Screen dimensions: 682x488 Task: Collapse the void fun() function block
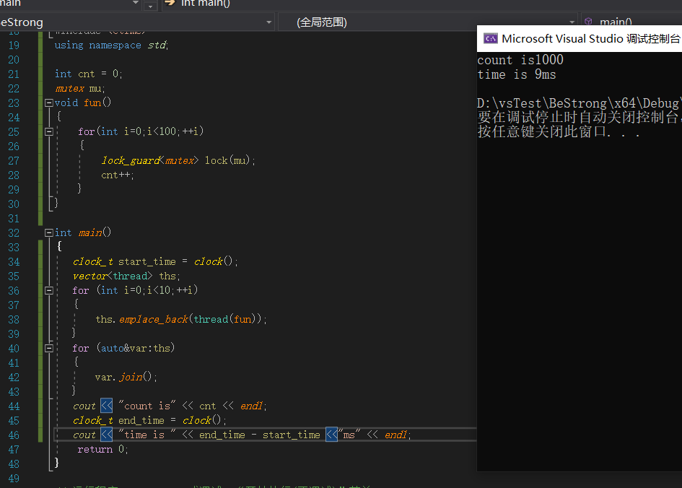[49, 103]
